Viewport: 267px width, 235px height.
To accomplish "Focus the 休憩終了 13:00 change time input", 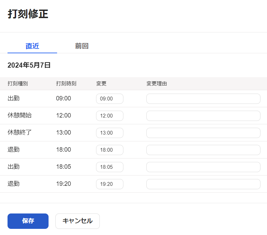I will (109, 133).
